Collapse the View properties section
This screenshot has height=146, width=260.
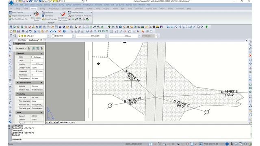[41, 112]
